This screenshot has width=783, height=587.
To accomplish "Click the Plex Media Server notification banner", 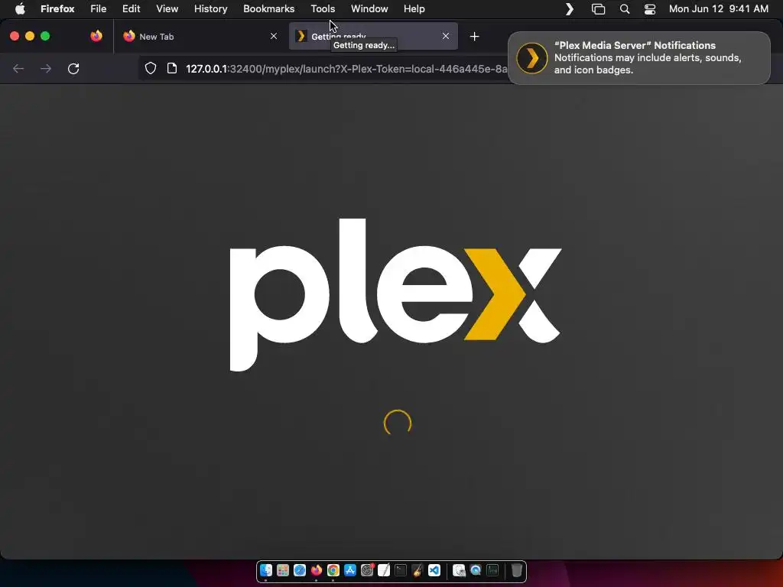I will point(639,58).
